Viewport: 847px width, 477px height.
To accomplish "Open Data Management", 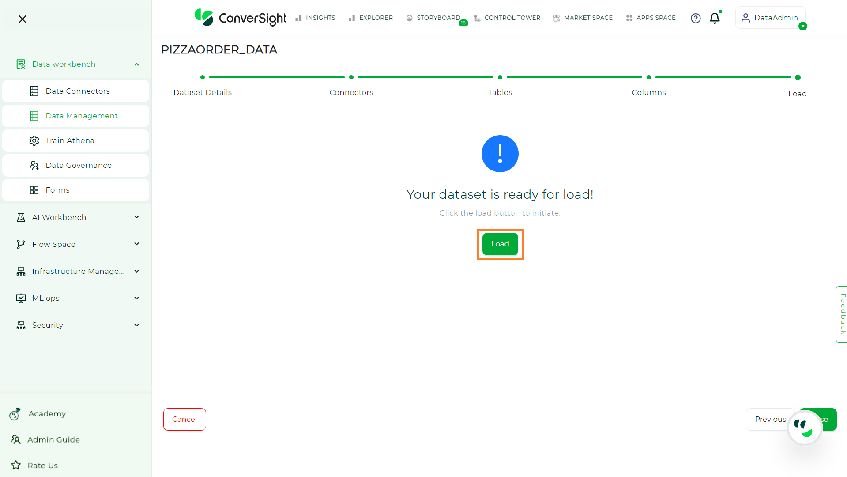I will [x=75, y=116].
